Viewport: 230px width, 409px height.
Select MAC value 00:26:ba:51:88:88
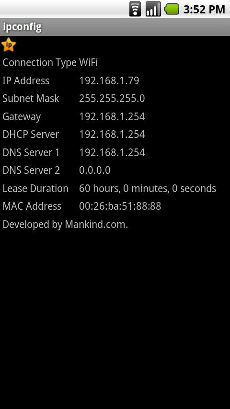(x=120, y=206)
